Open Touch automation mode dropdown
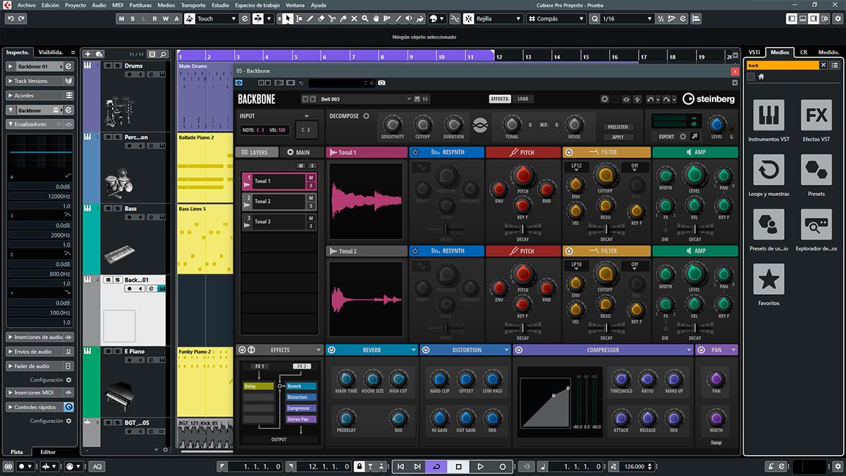Image resolution: width=846 pixels, height=476 pixels. (x=216, y=19)
